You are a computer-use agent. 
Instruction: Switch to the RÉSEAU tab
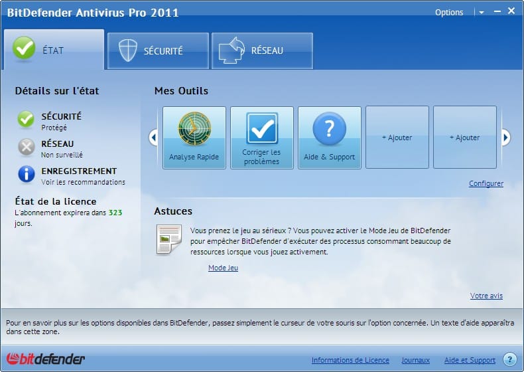263,51
